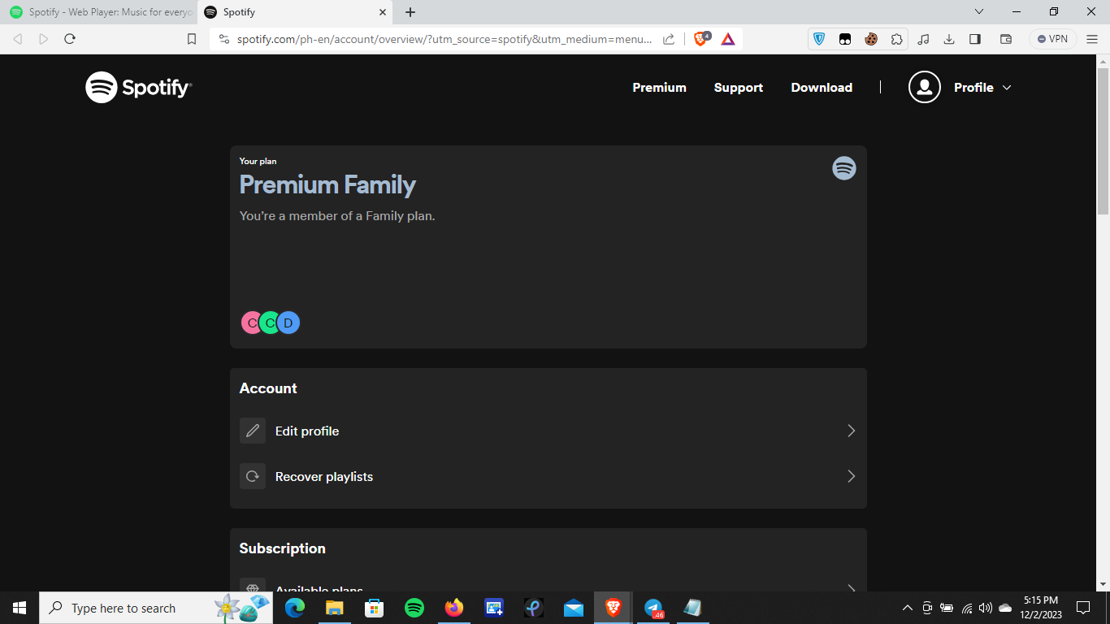Switch to the Spotify Web Player tab
The image size is (1110, 624).
99,12
